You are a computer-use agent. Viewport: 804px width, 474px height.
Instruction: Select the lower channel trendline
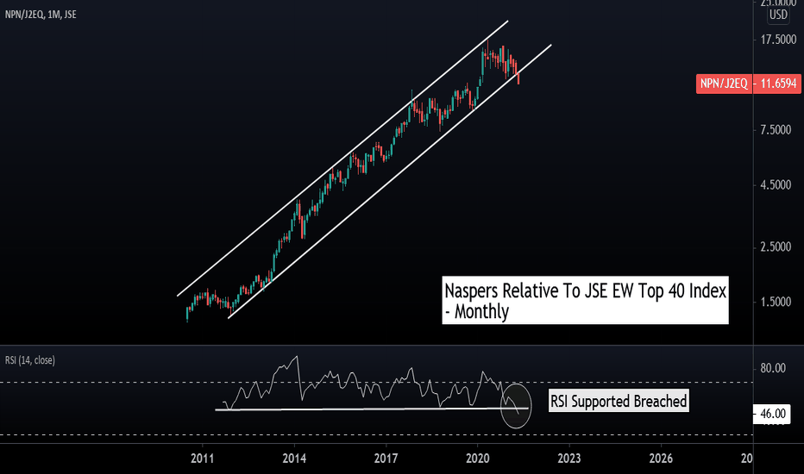click(390, 181)
